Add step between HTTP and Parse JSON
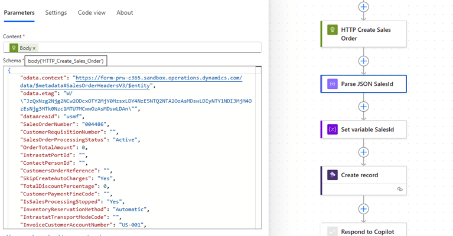The height and width of the screenshot is (236, 453). point(364,61)
